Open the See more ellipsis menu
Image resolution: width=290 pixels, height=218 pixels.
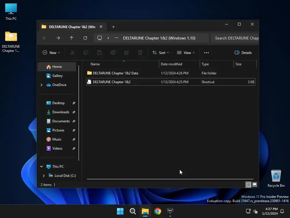pyautogui.click(x=206, y=53)
